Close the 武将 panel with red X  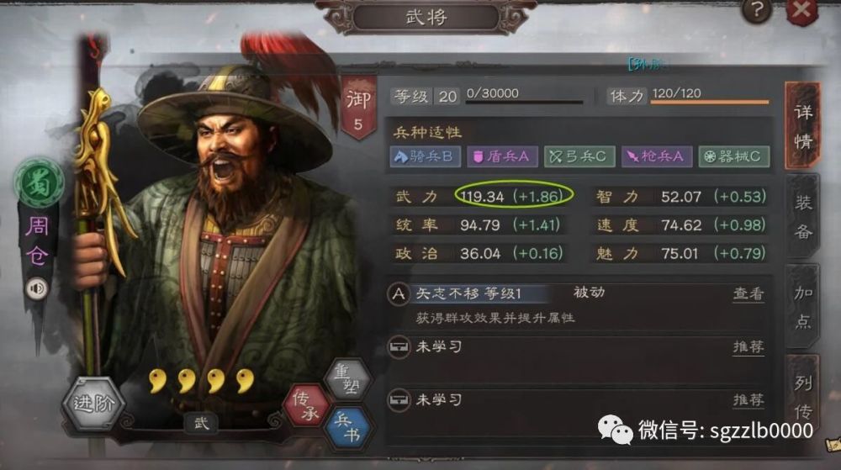pos(801,10)
